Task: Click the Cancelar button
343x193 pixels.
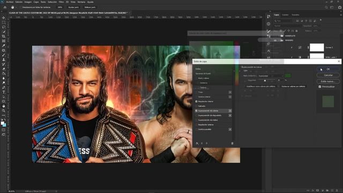Action: pos(328,75)
